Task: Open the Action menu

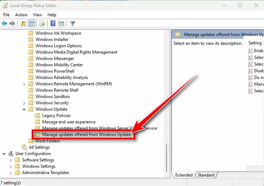Action: 21,15
